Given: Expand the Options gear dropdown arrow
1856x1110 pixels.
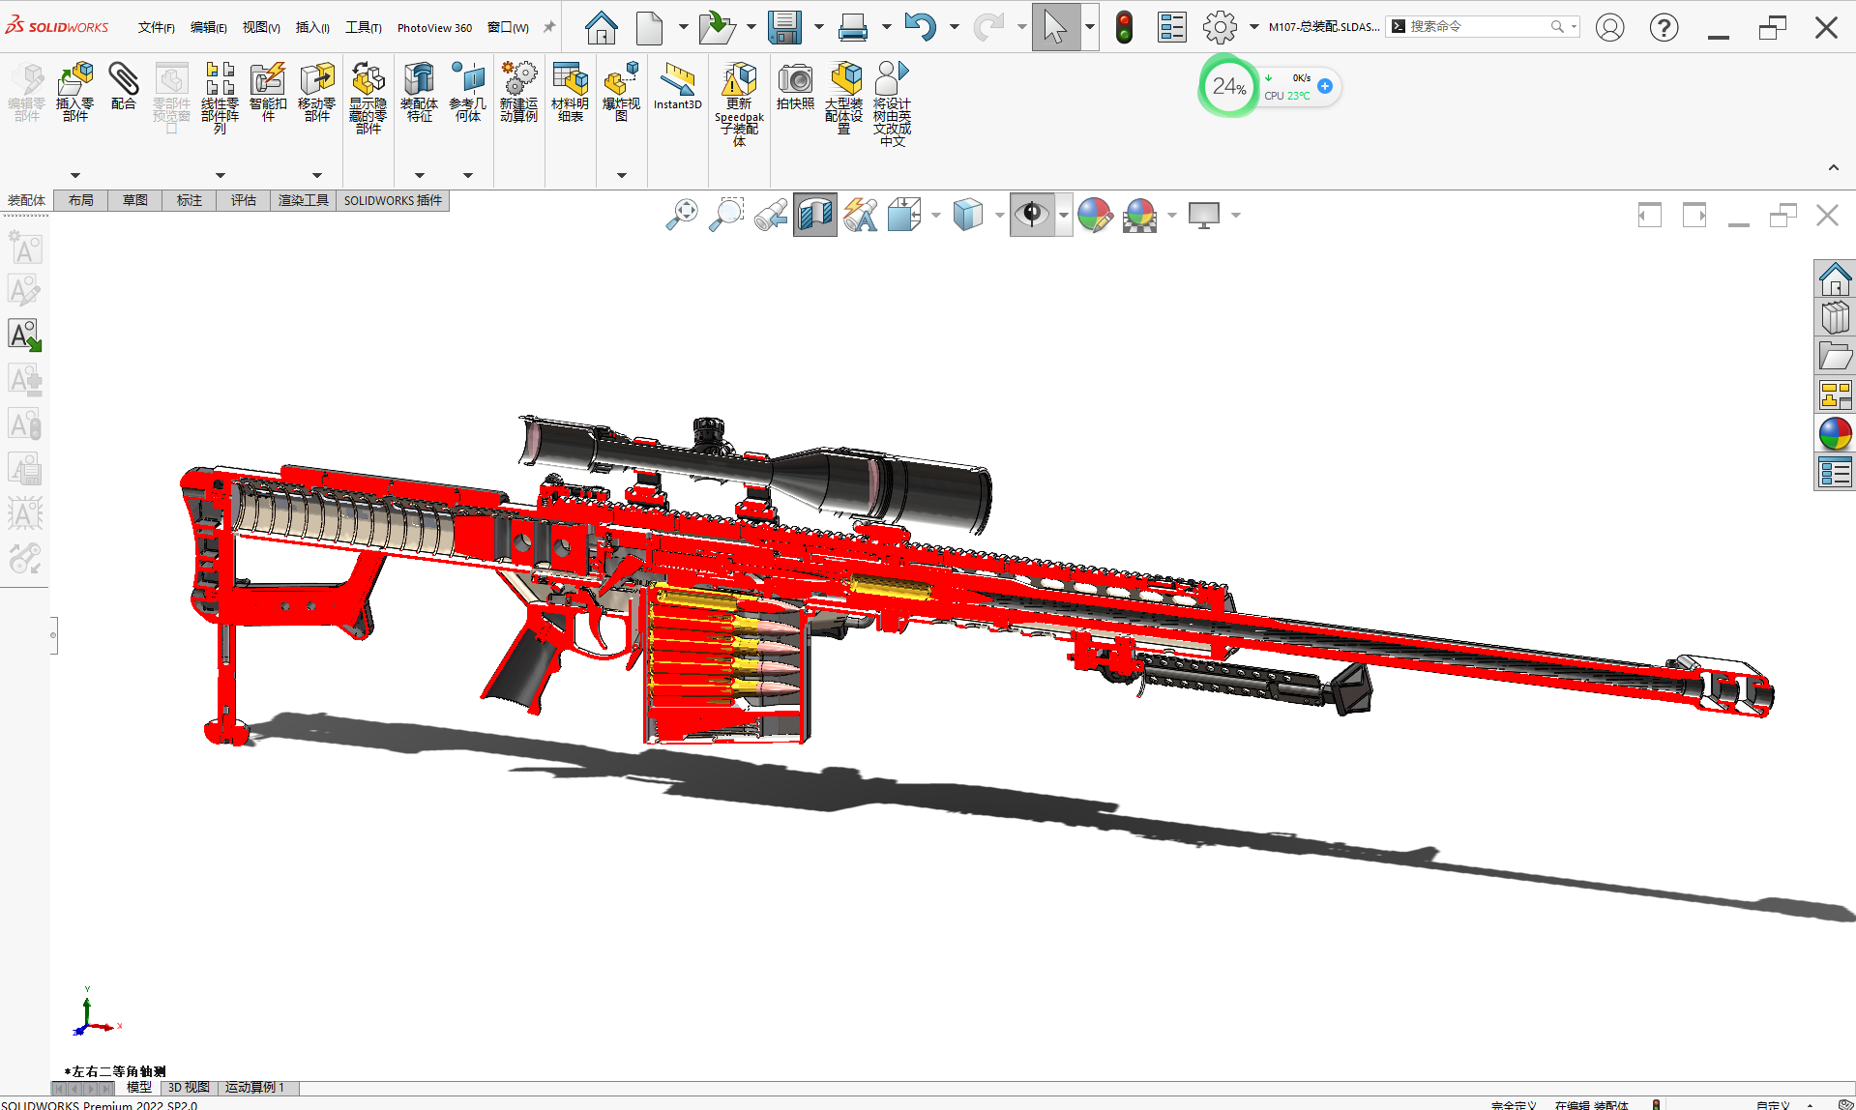Looking at the screenshot, I should pos(1254,27).
